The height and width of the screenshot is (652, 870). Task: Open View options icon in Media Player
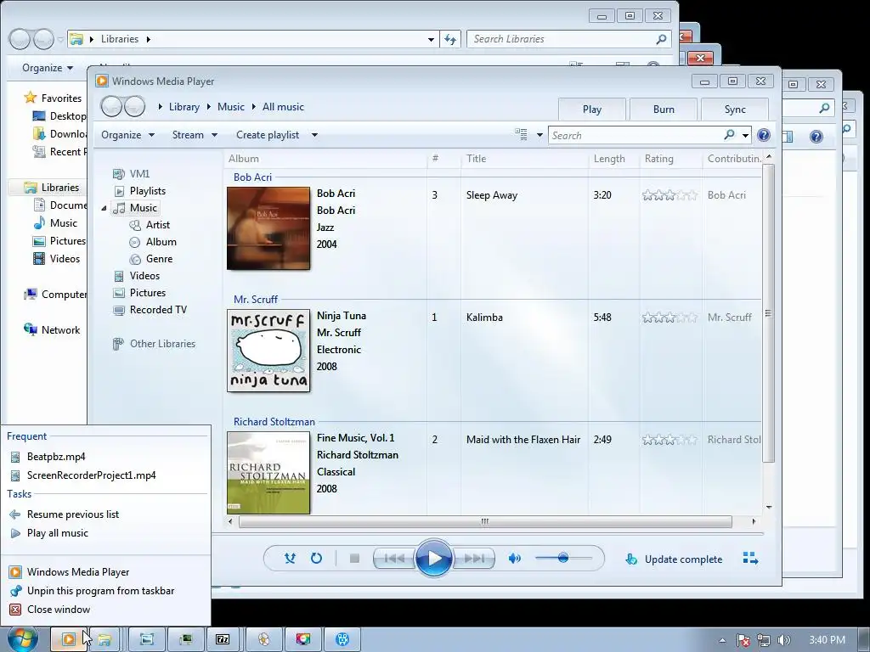[x=521, y=134]
